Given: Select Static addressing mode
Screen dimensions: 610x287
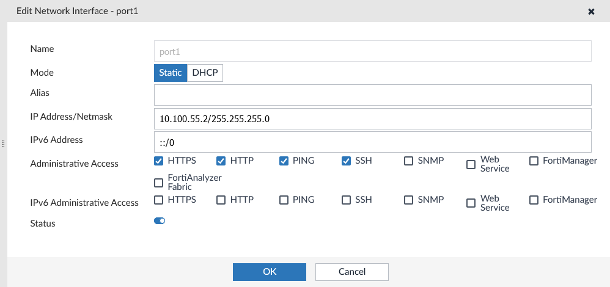Looking at the screenshot, I should tap(171, 73).
